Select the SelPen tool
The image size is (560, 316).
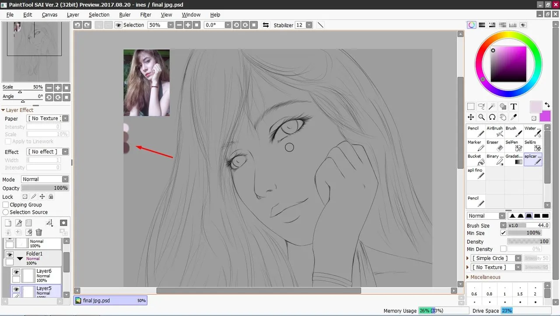click(514, 145)
